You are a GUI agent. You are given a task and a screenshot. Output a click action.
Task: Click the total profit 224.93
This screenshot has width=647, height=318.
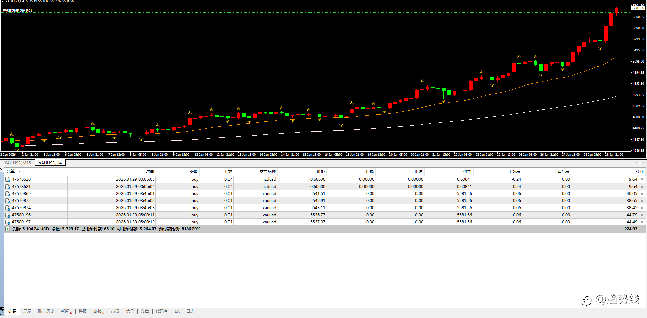click(631, 229)
